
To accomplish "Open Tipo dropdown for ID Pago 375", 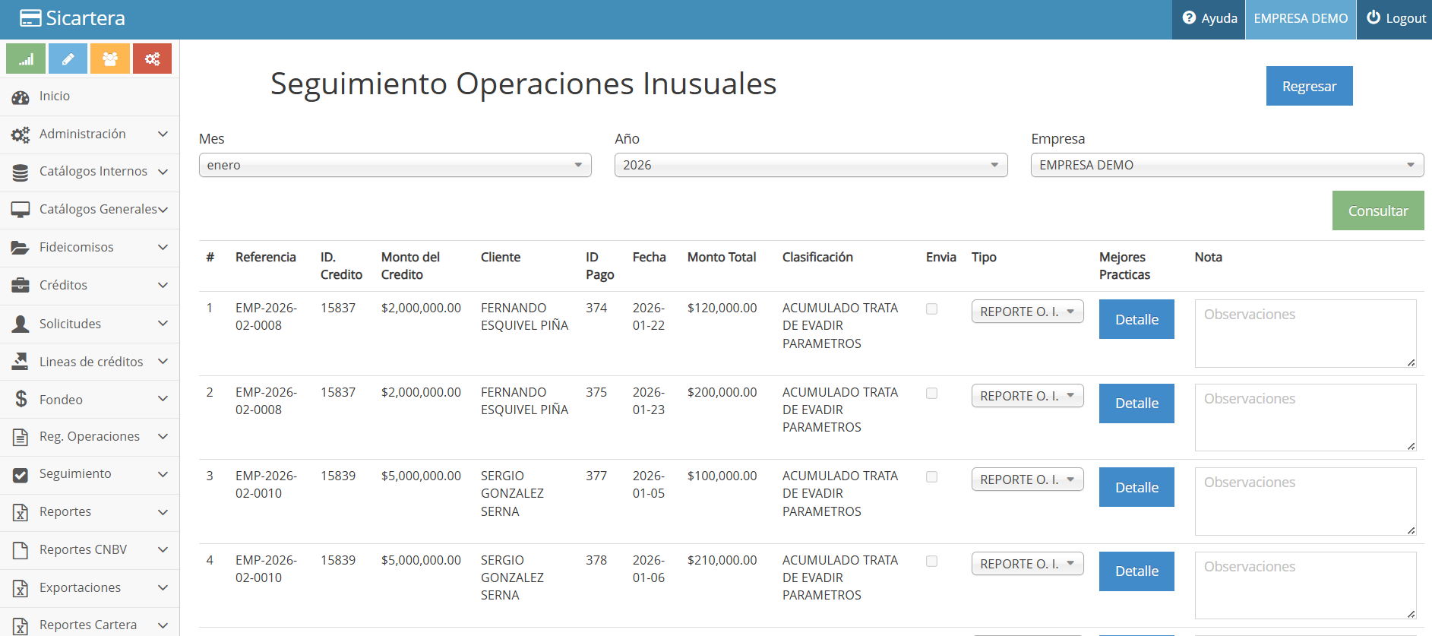I will point(1027,396).
